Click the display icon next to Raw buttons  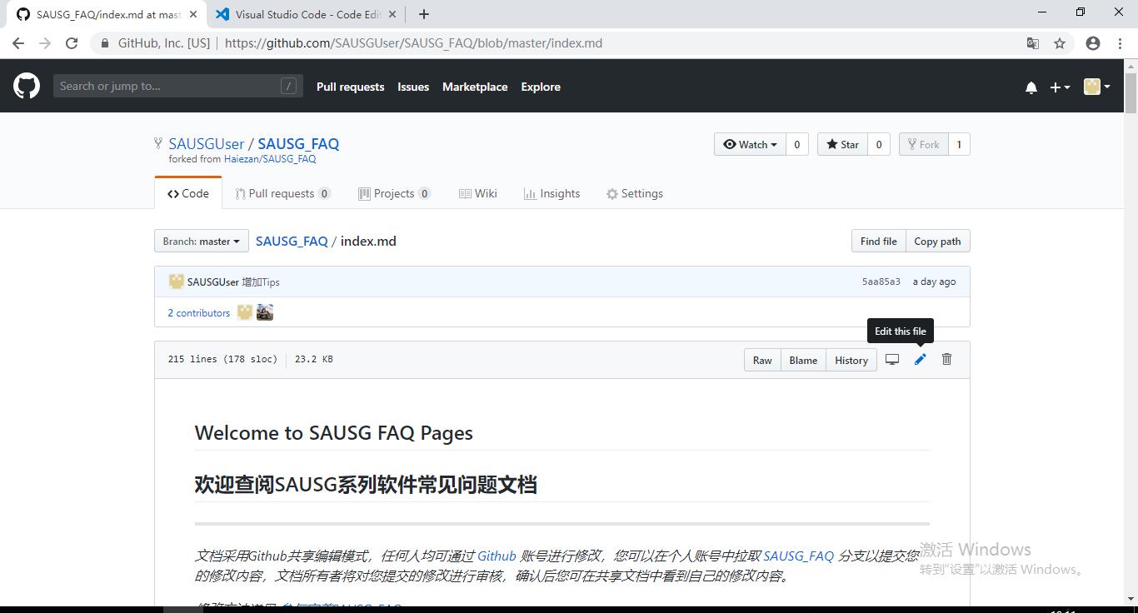[x=892, y=359]
